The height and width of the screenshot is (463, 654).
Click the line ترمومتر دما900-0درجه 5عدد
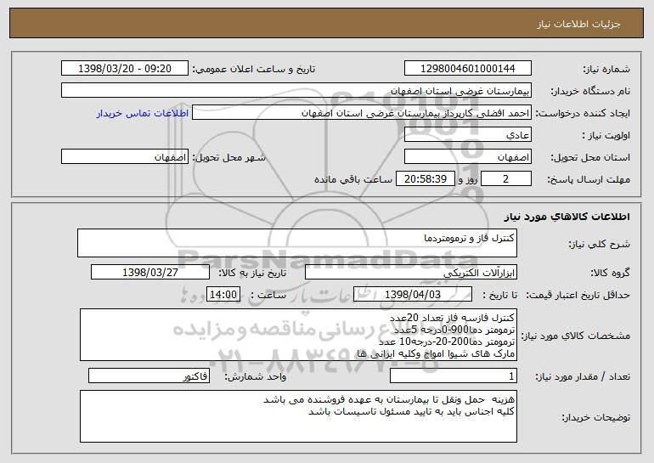(x=454, y=330)
